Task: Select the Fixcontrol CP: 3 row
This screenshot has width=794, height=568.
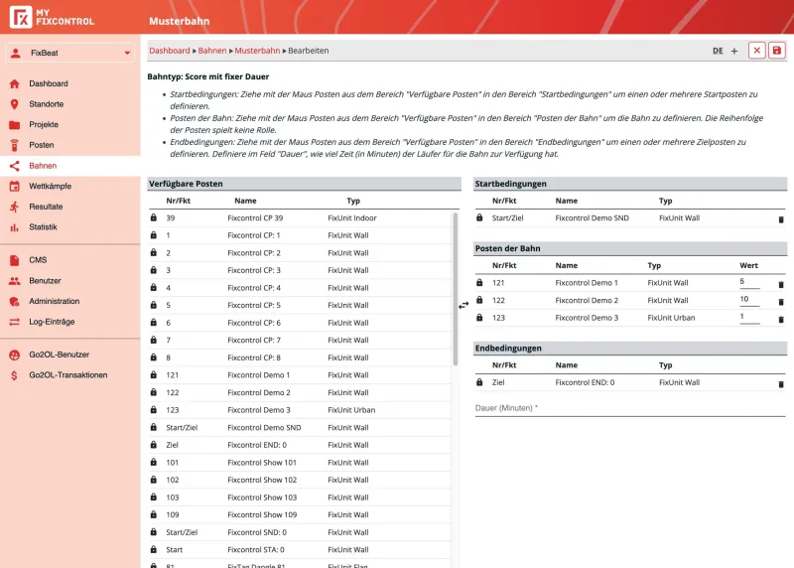Action: 300,270
